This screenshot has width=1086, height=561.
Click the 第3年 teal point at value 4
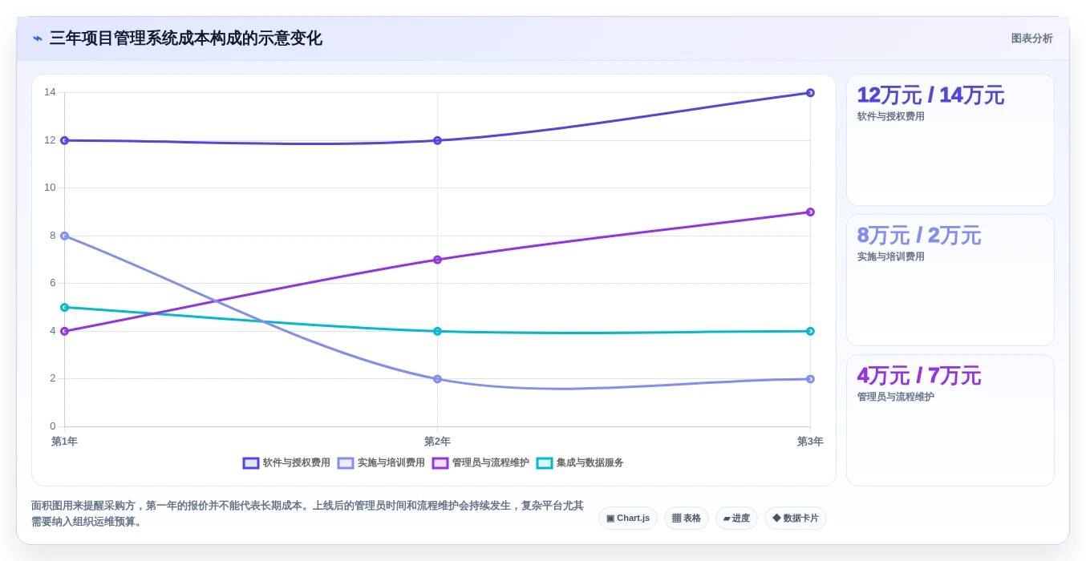tap(810, 331)
